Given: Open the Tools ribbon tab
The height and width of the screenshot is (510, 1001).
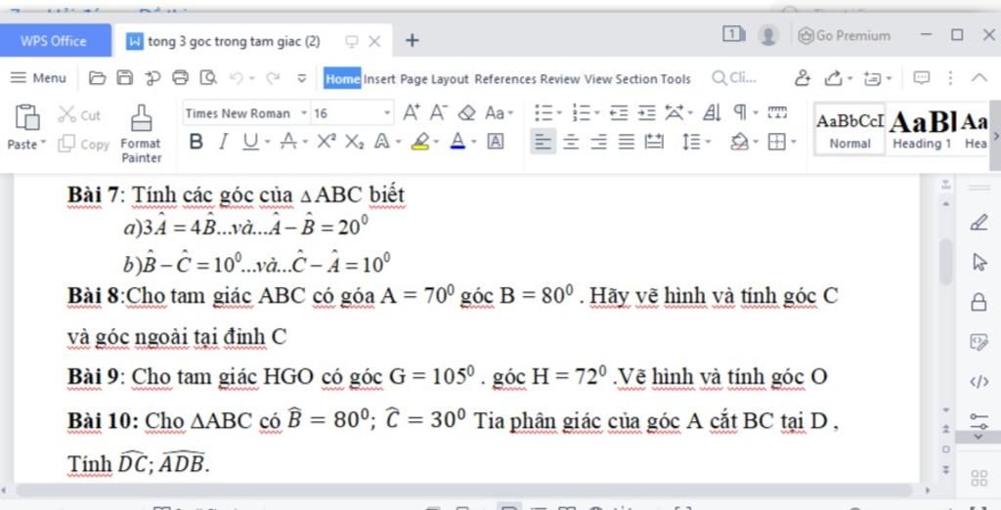Looking at the screenshot, I should click(x=676, y=79).
